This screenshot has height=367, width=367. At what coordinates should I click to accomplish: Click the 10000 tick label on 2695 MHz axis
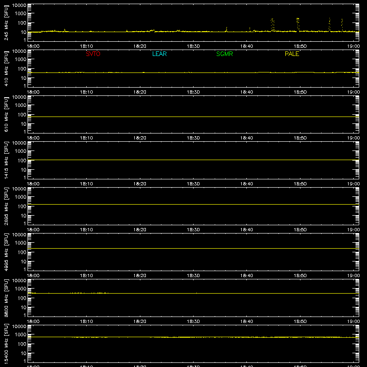19,189
